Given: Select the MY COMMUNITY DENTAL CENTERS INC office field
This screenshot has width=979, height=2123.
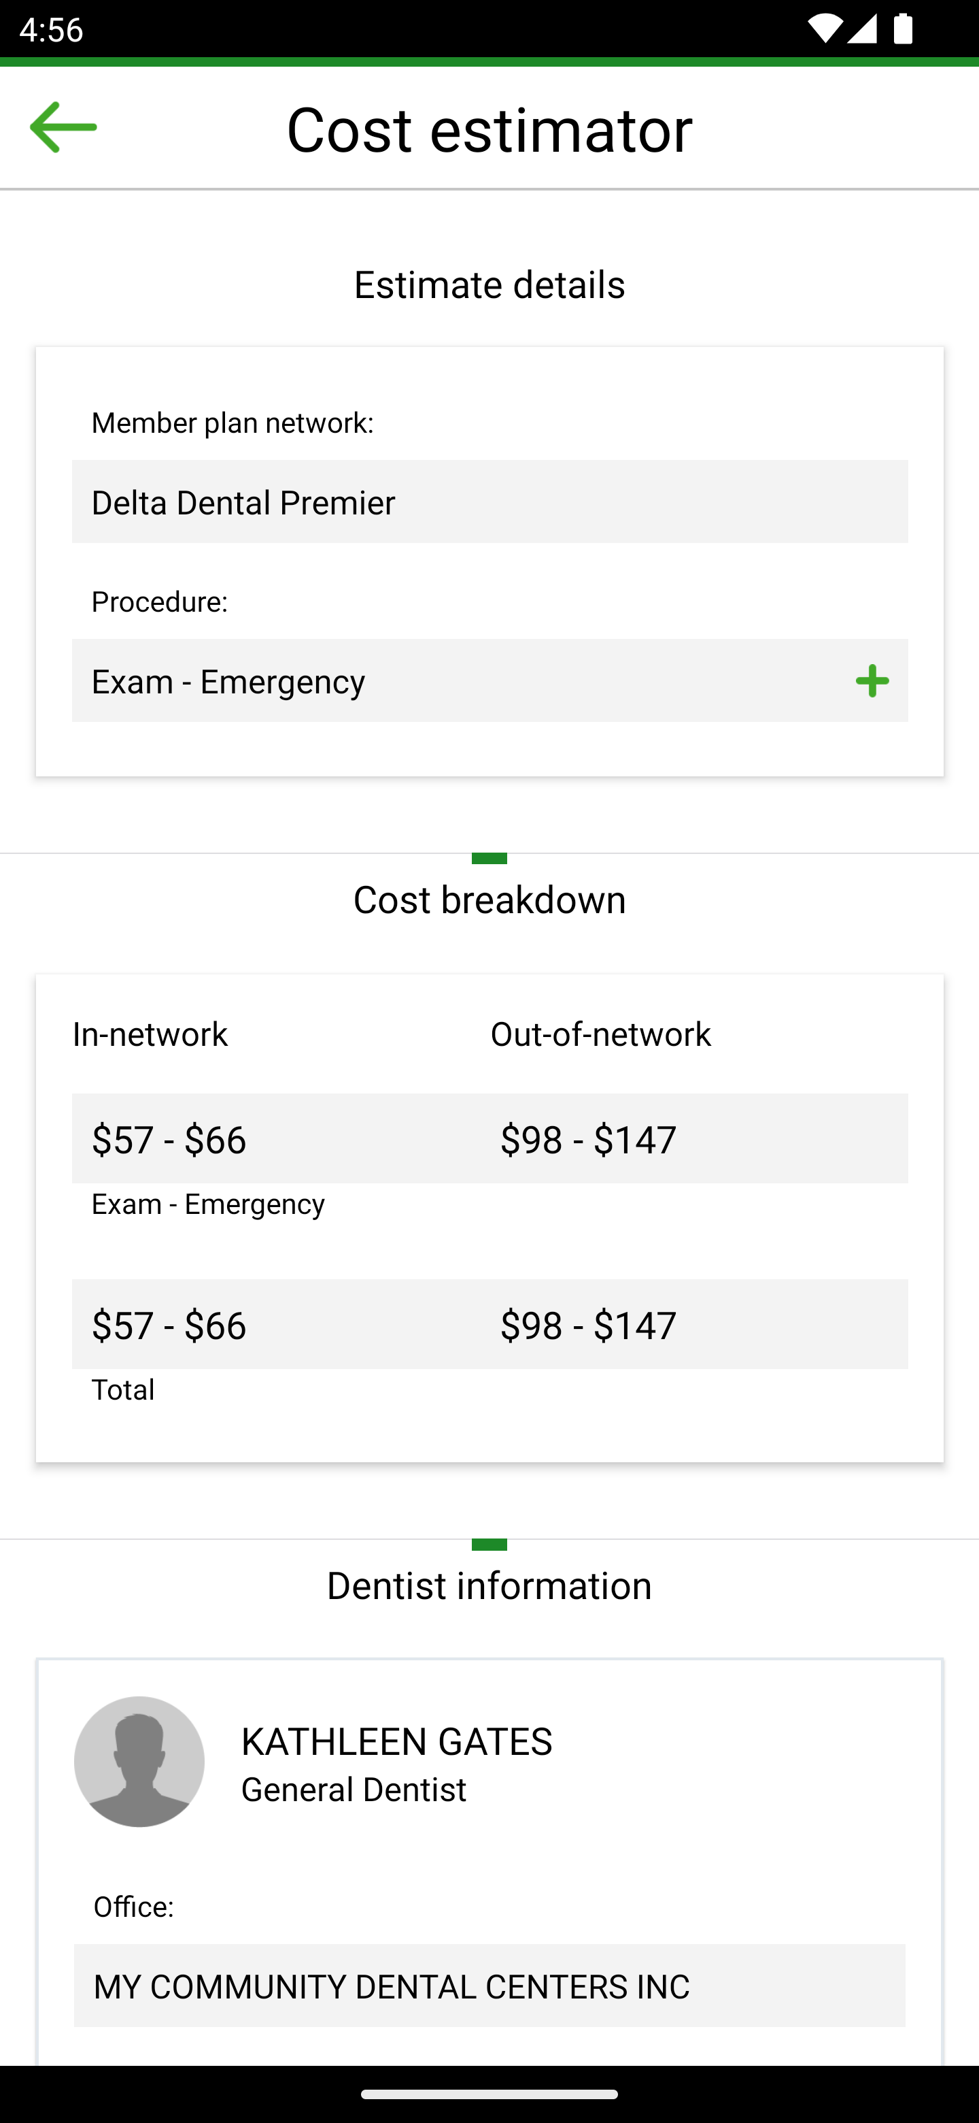Looking at the screenshot, I should [489, 1986].
